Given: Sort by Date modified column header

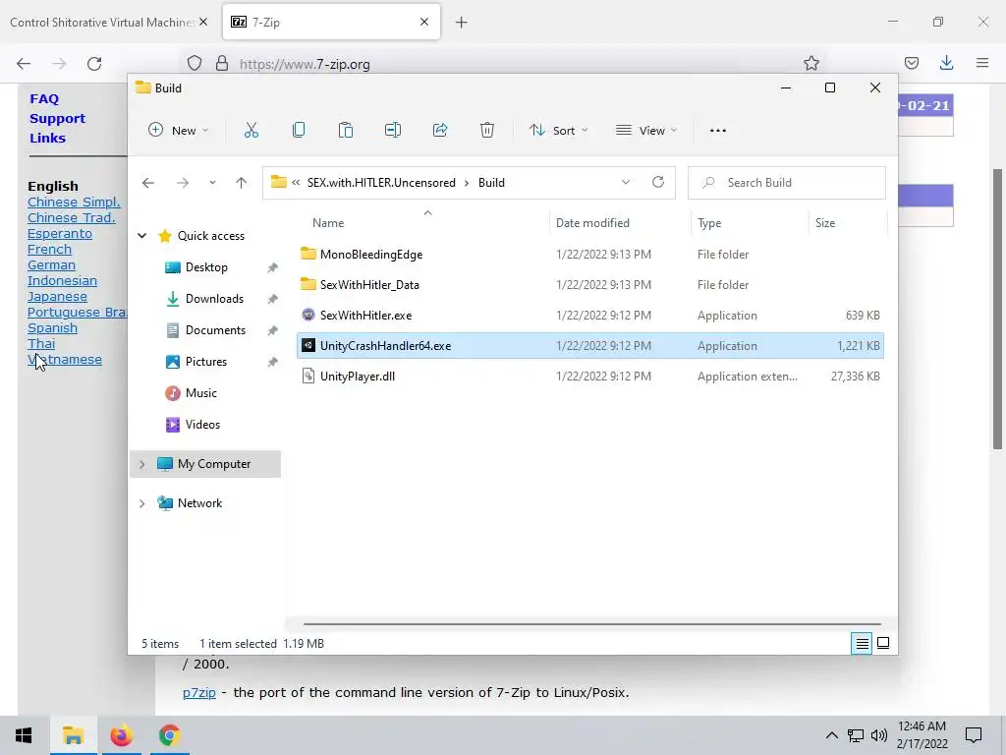Looking at the screenshot, I should click(x=592, y=223).
